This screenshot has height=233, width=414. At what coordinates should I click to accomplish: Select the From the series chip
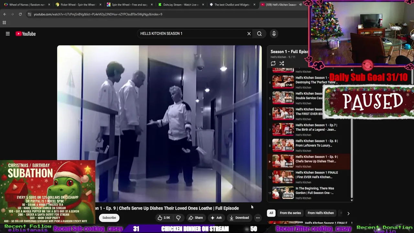coord(290,213)
